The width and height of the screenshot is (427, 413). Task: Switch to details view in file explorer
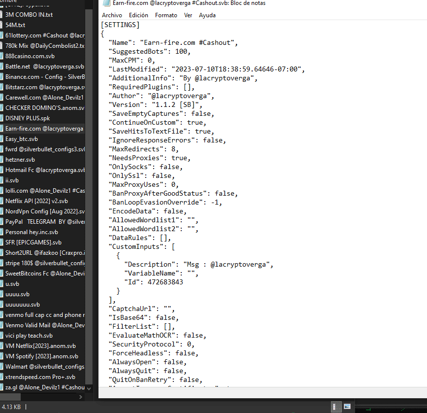336,407
